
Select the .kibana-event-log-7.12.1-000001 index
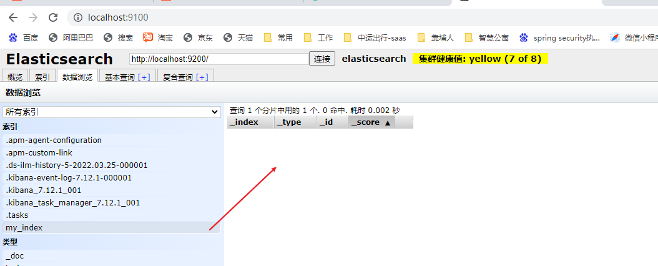(x=112, y=178)
